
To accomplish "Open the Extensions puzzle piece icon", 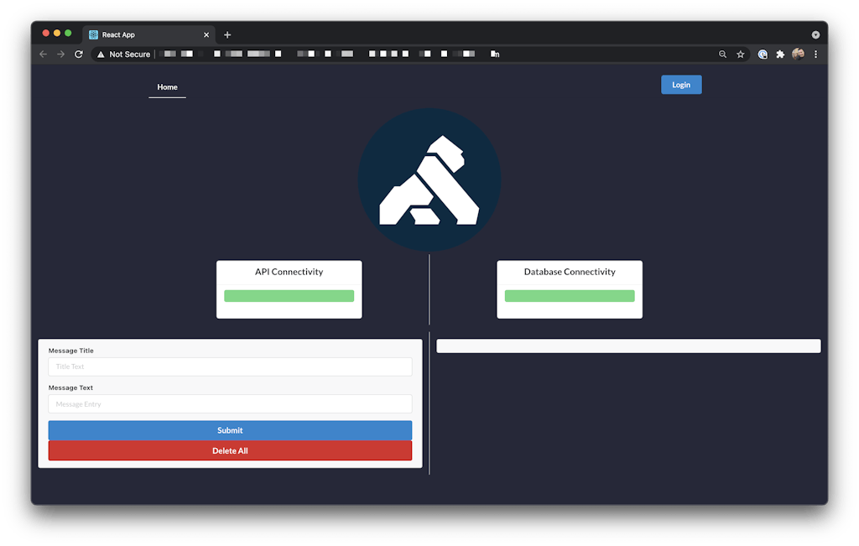I will [780, 55].
